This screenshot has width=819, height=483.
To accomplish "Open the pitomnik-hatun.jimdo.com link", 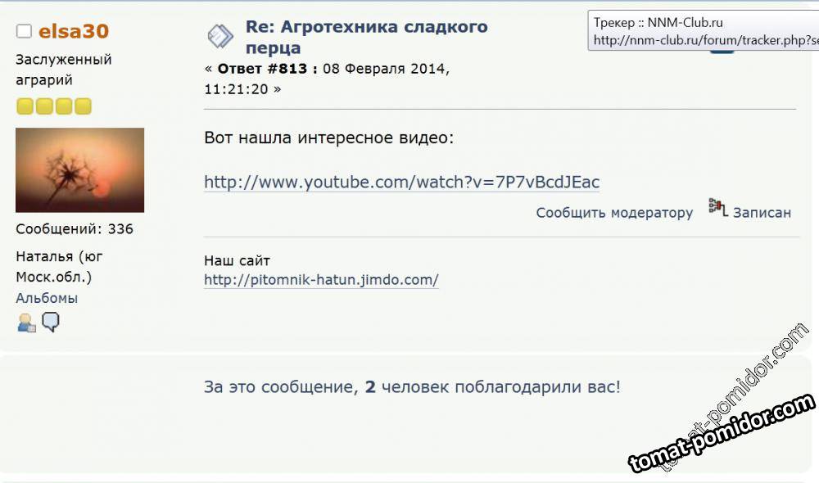I will pos(321,279).
